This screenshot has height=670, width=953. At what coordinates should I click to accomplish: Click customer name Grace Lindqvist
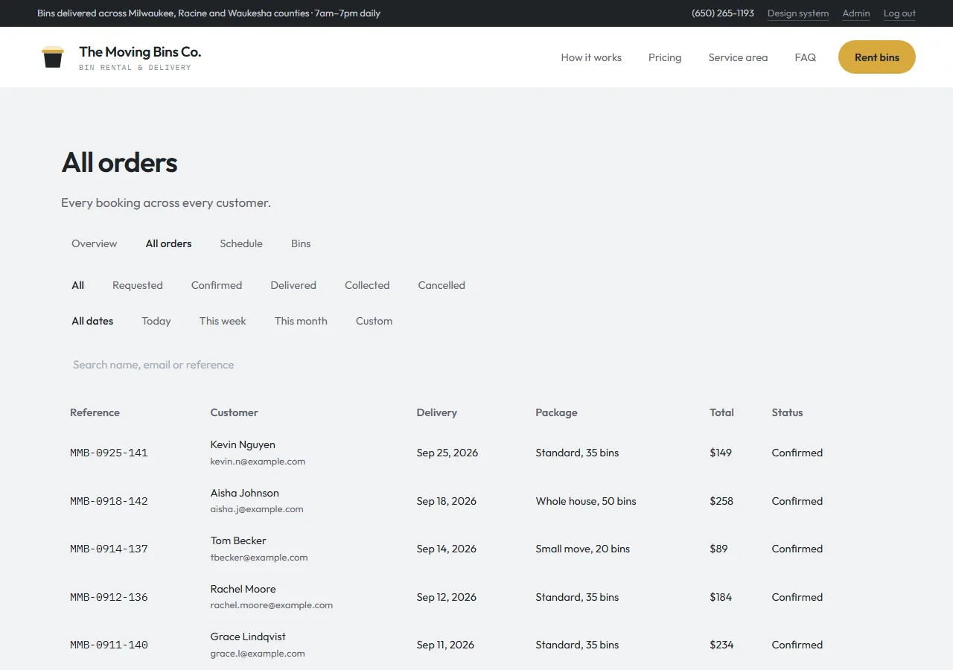click(248, 636)
